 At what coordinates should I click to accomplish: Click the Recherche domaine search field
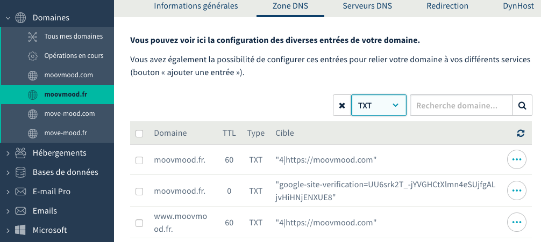(461, 106)
